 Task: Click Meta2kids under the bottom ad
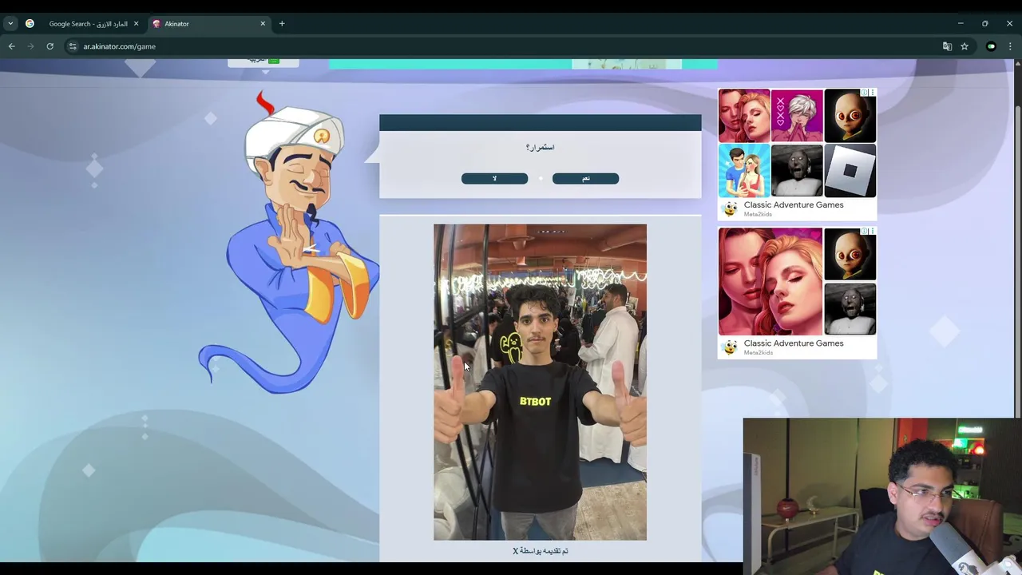(x=758, y=352)
